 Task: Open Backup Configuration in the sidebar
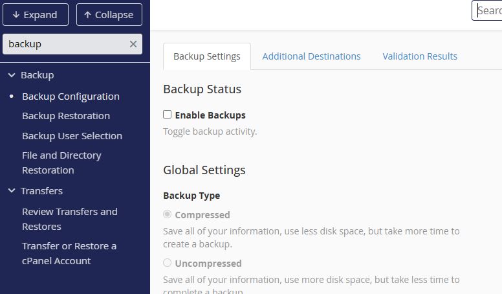71,96
